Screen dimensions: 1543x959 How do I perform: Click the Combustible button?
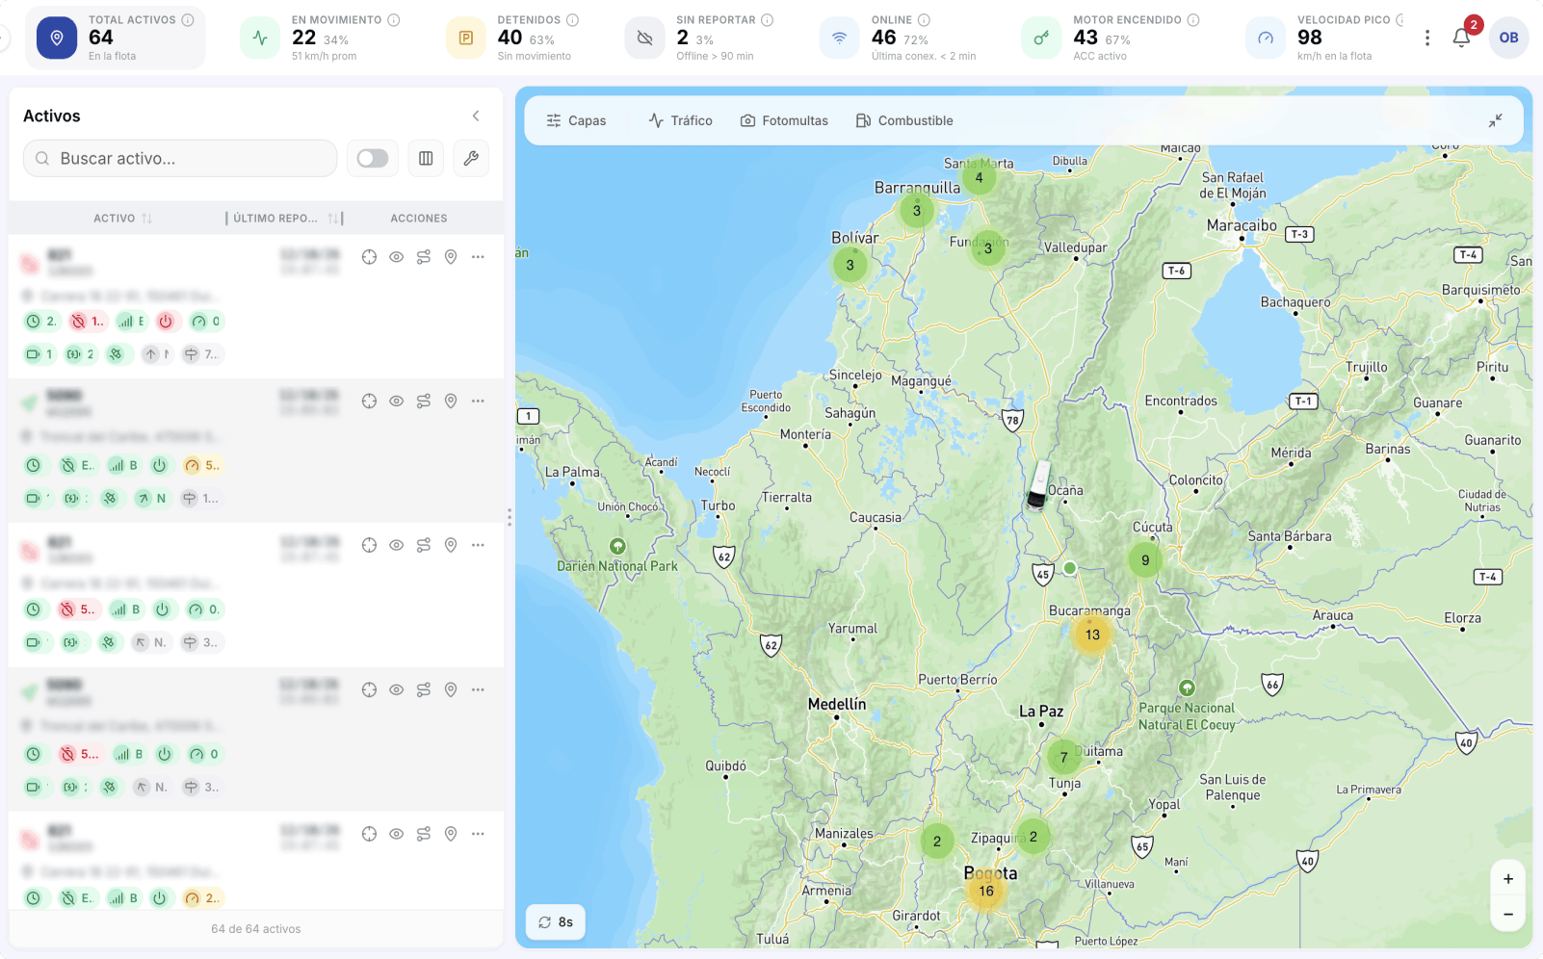904,120
